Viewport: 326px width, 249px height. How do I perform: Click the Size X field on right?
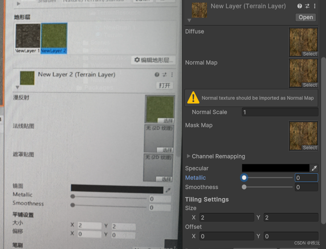click(x=226, y=217)
